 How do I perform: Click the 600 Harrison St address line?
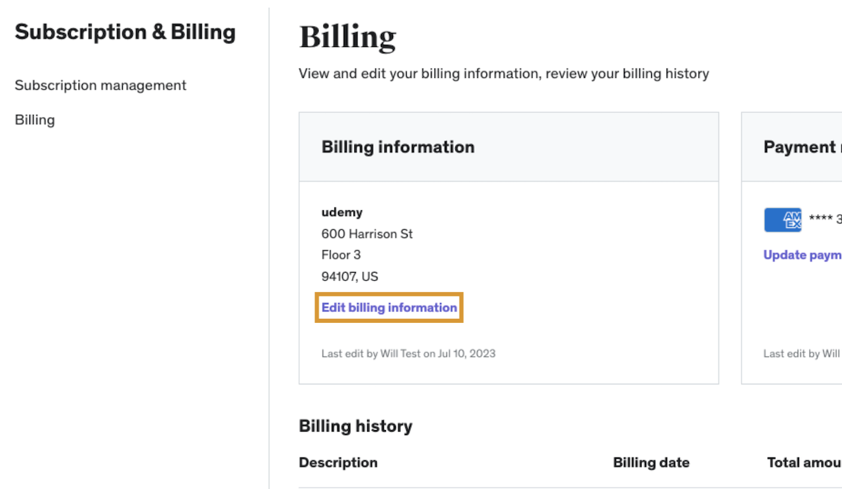[x=367, y=234]
